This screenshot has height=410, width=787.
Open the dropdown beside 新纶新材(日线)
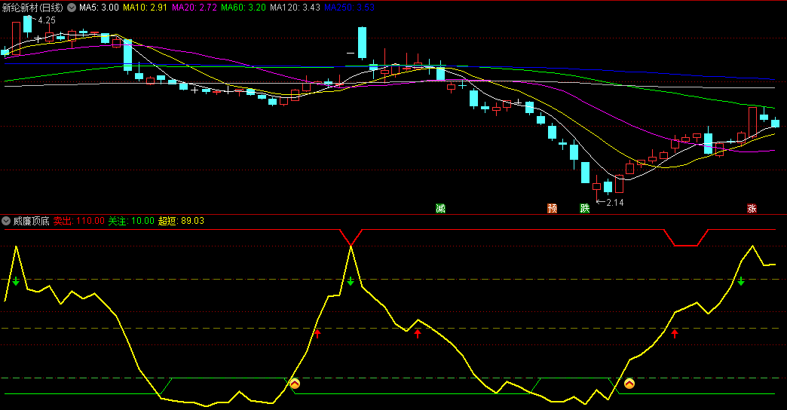tap(72, 7)
